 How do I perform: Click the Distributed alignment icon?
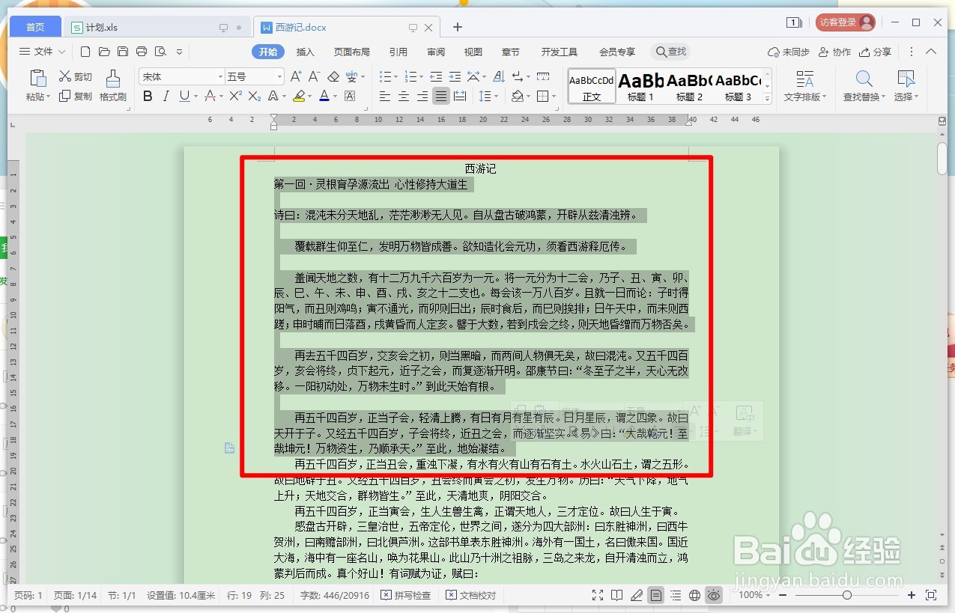460,96
